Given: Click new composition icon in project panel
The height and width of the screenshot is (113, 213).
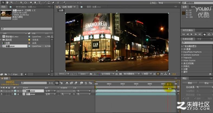Looking at the screenshot, I should [x=10, y=74].
